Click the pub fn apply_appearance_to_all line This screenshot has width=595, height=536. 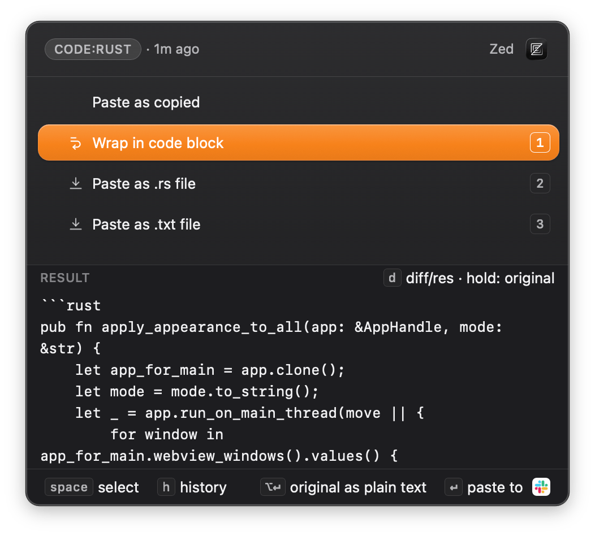pos(271,327)
